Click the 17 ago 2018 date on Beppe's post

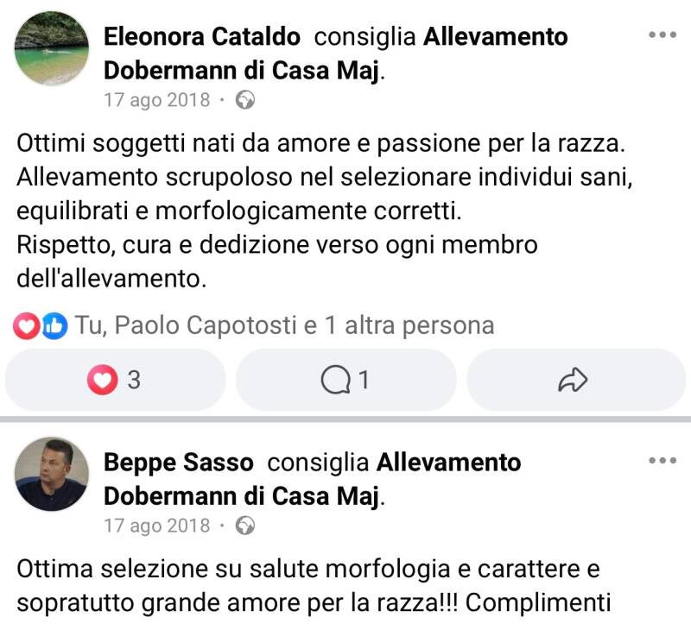pos(156,526)
